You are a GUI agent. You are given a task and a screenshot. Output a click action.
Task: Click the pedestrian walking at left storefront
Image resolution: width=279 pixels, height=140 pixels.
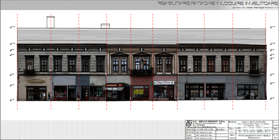(49, 96)
